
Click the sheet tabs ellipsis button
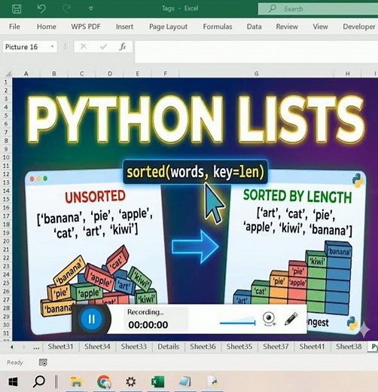[x=36, y=347]
